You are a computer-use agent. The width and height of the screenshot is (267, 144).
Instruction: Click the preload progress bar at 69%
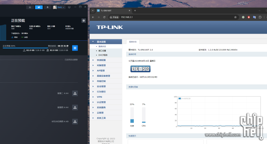36,48
